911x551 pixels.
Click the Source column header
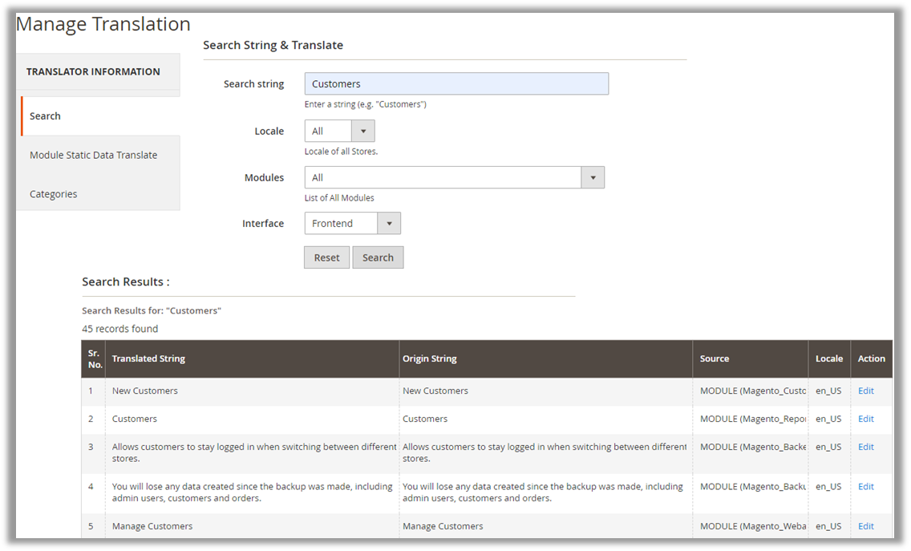pos(715,359)
